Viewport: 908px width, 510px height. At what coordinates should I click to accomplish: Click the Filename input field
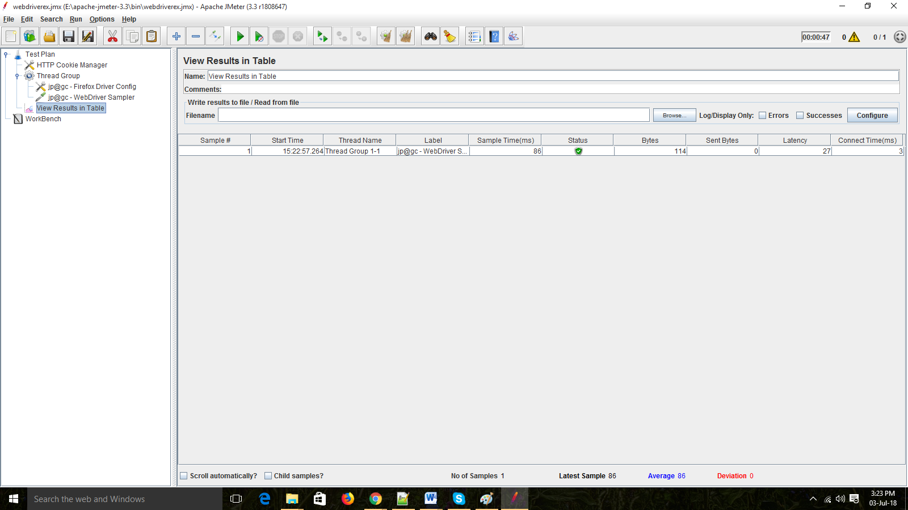pyautogui.click(x=434, y=115)
